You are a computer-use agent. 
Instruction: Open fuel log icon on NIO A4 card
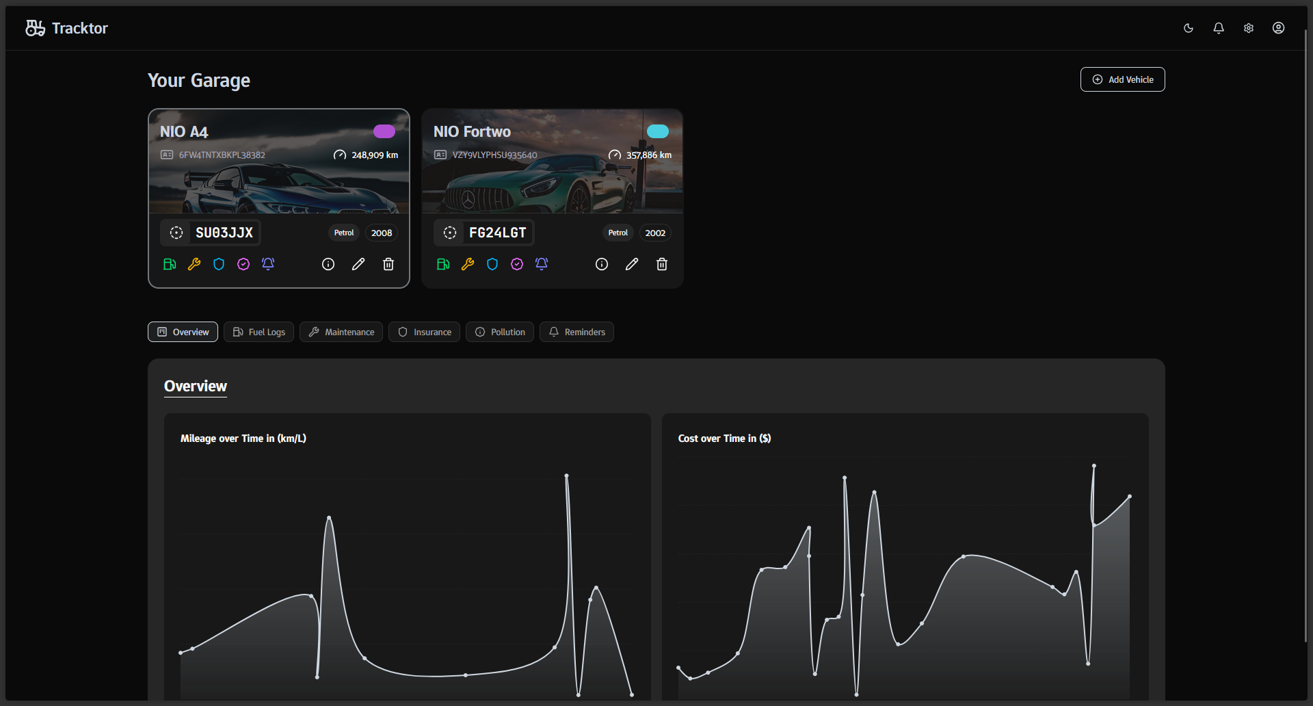[170, 264]
